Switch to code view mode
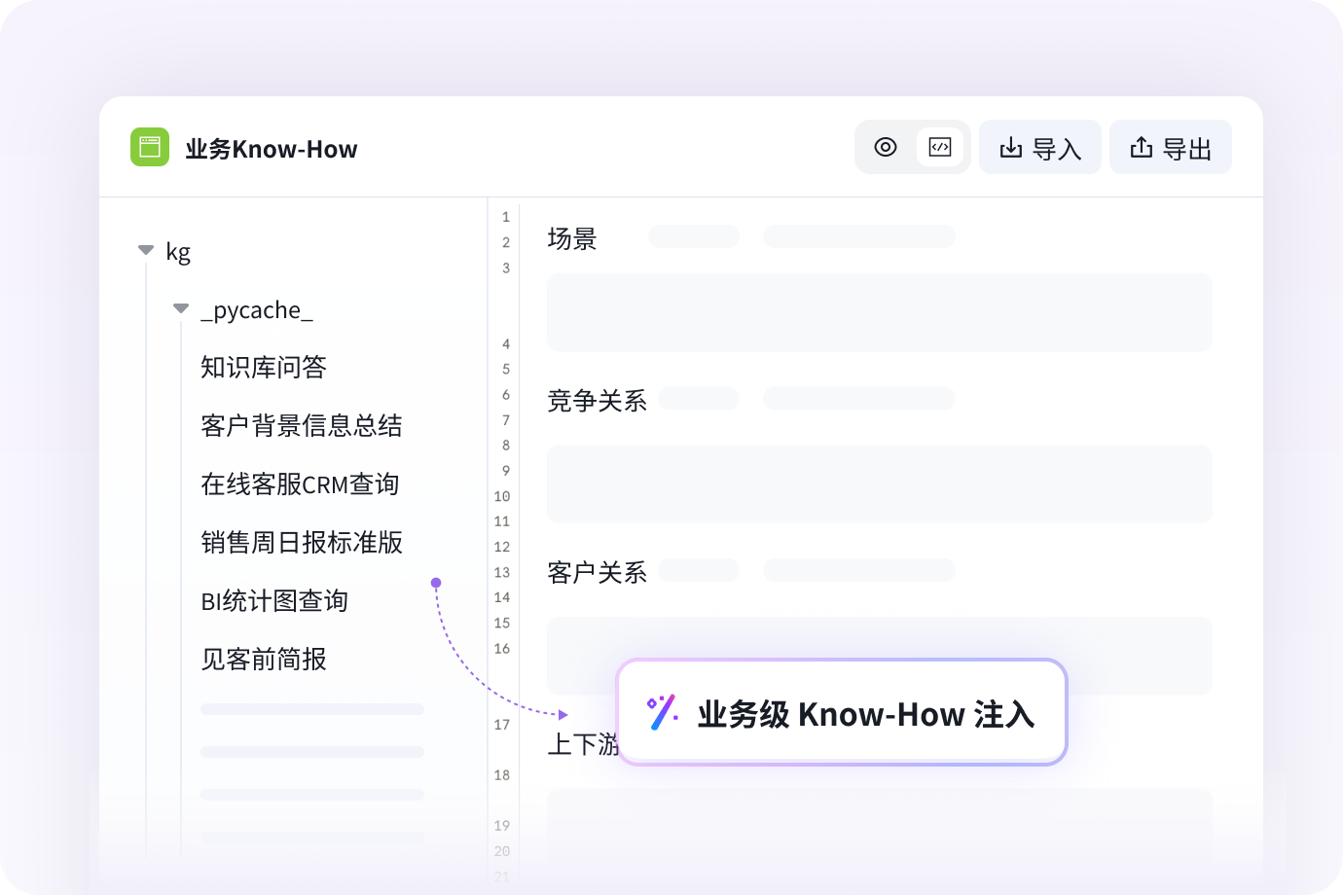 940,147
